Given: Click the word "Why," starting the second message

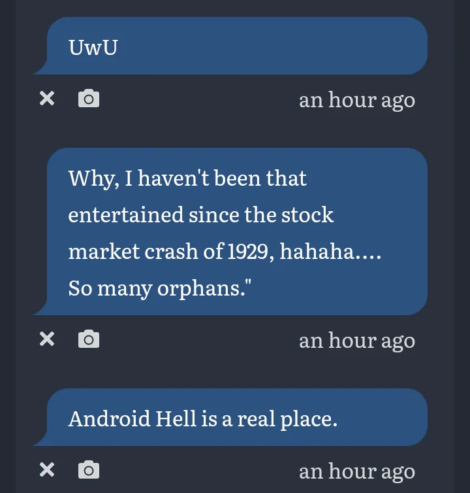Looking at the screenshot, I should tap(94, 179).
